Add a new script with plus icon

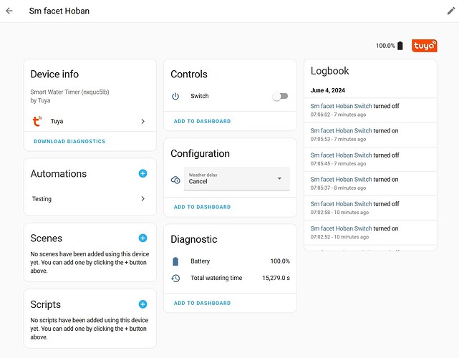(x=142, y=304)
